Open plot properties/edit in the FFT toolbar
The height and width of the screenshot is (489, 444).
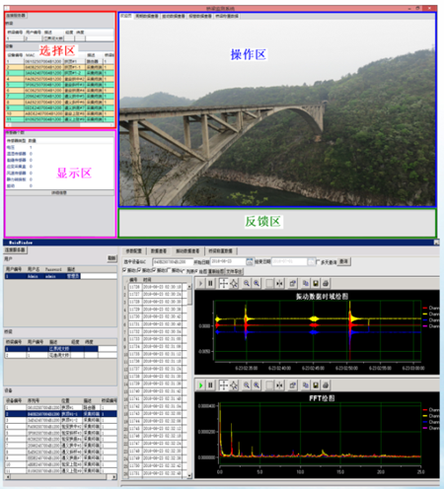(292, 385)
